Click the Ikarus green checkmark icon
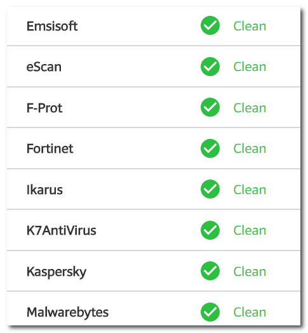 [x=210, y=189]
